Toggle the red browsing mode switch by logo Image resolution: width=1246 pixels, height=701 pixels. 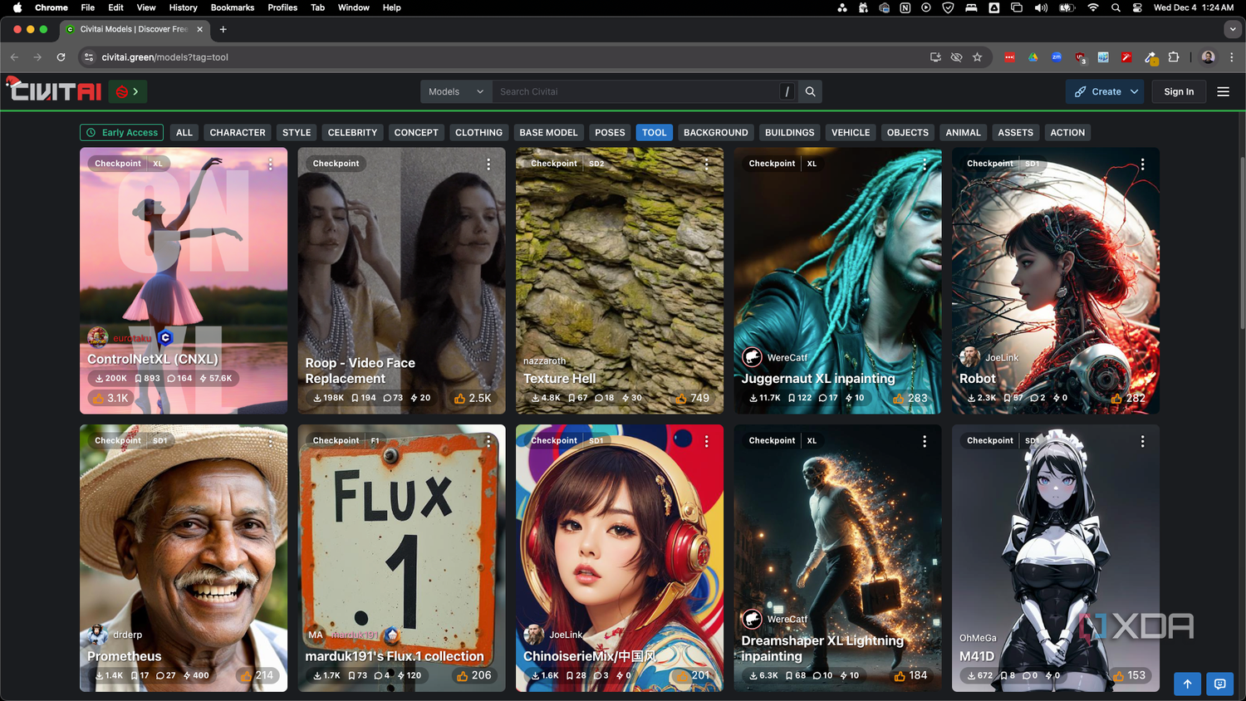pos(128,91)
